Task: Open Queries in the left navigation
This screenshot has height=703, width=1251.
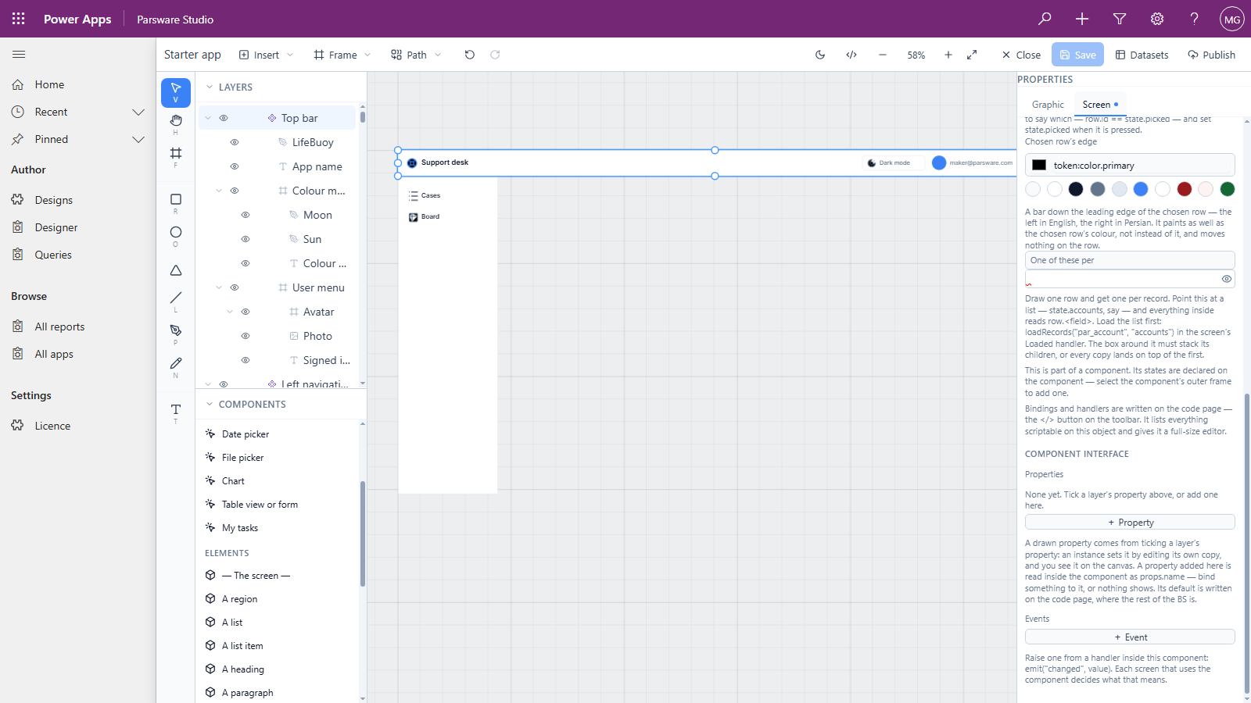Action: coord(53,255)
